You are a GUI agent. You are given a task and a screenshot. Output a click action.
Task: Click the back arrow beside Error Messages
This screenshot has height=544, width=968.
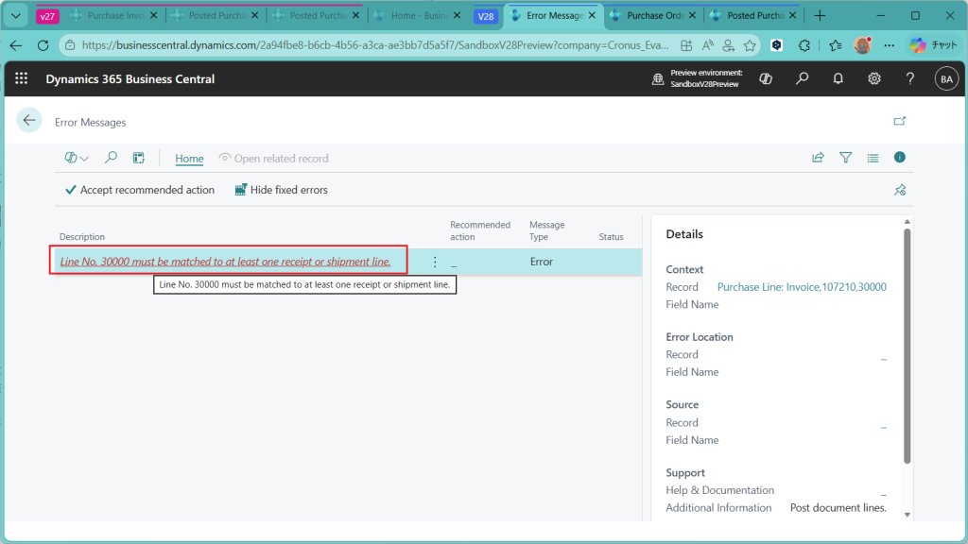(x=29, y=120)
